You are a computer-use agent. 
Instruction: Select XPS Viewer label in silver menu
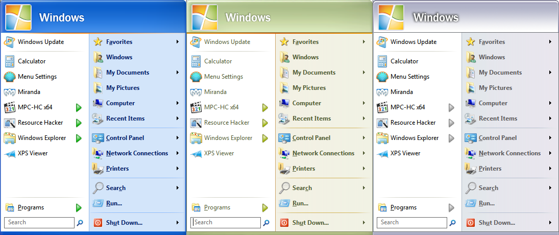pos(405,153)
